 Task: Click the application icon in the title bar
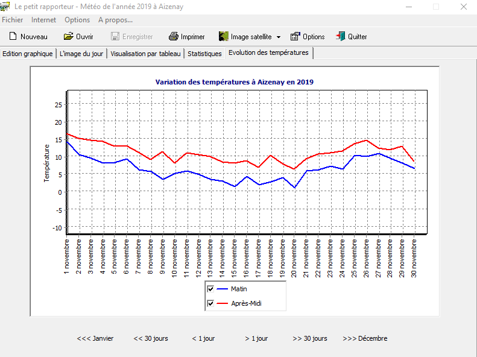[5, 7]
